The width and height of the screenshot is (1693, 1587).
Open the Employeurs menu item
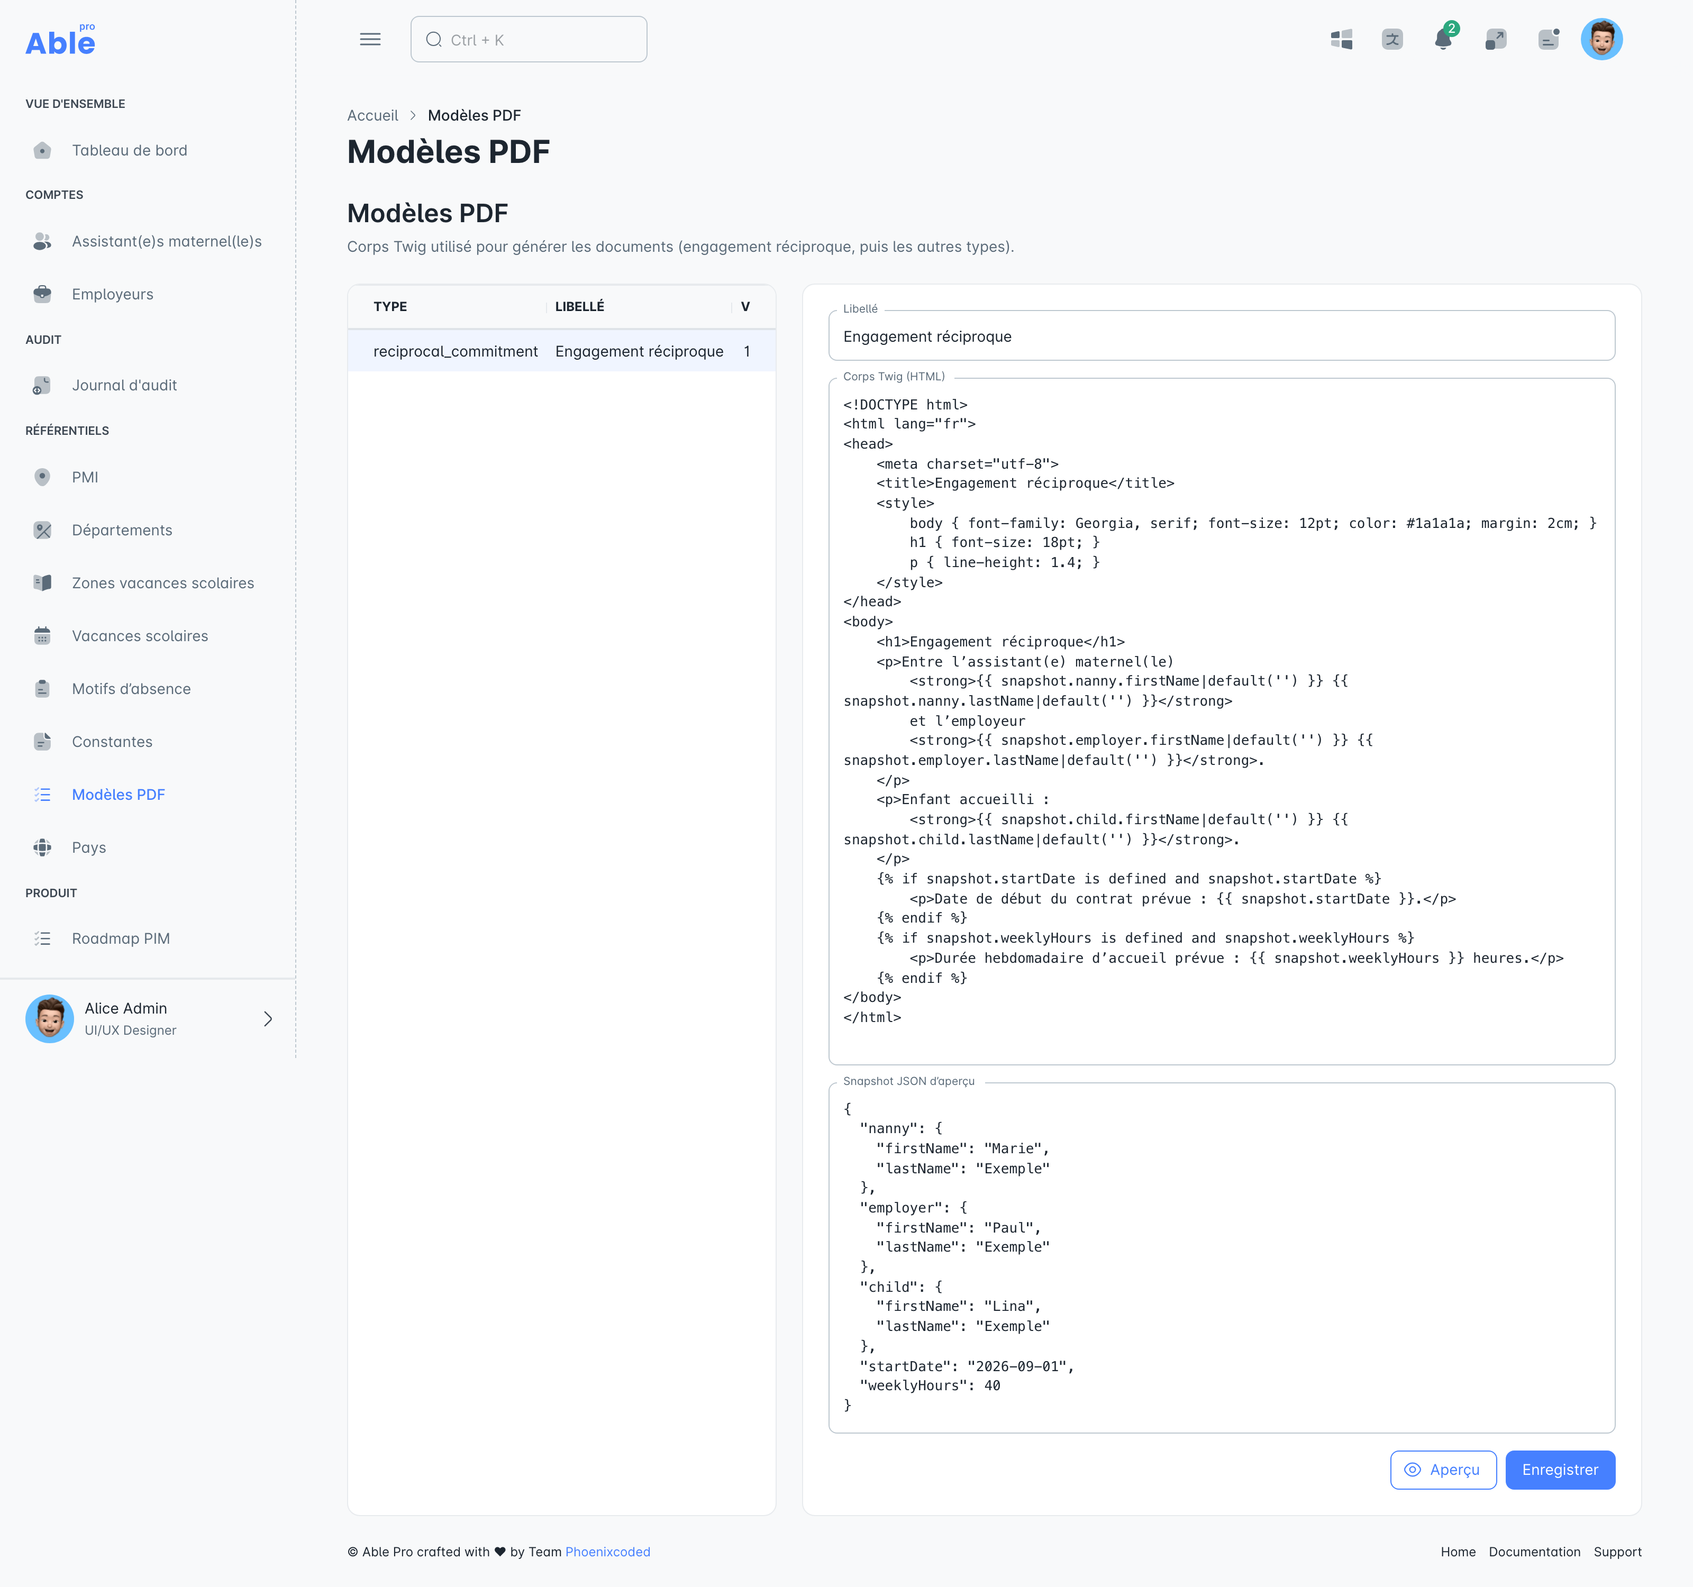pyautogui.click(x=147, y=295)
